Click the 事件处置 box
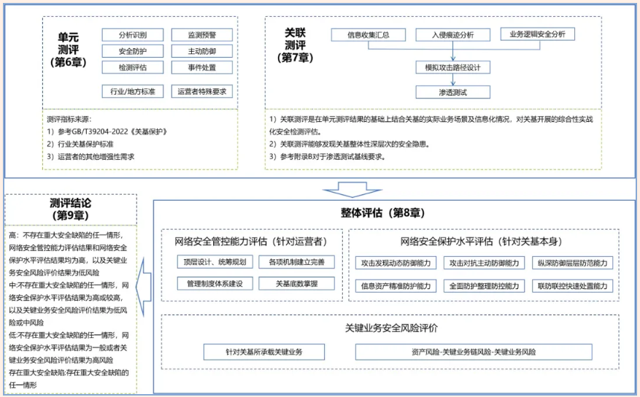Screen dimensions: 640x397 [201, 68]
